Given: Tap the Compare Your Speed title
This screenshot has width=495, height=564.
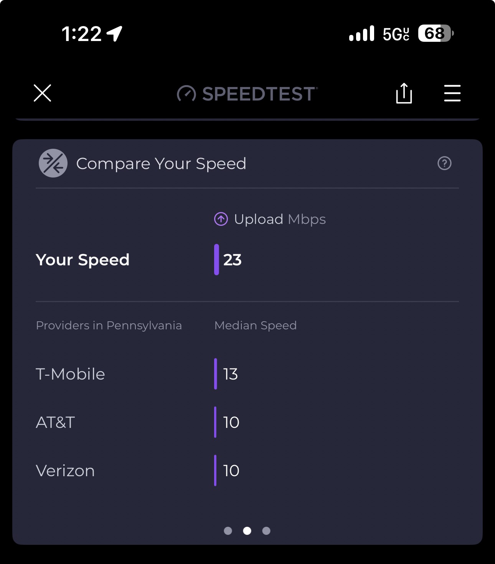Looking at the screenshot, I should (x=161, y=164).
